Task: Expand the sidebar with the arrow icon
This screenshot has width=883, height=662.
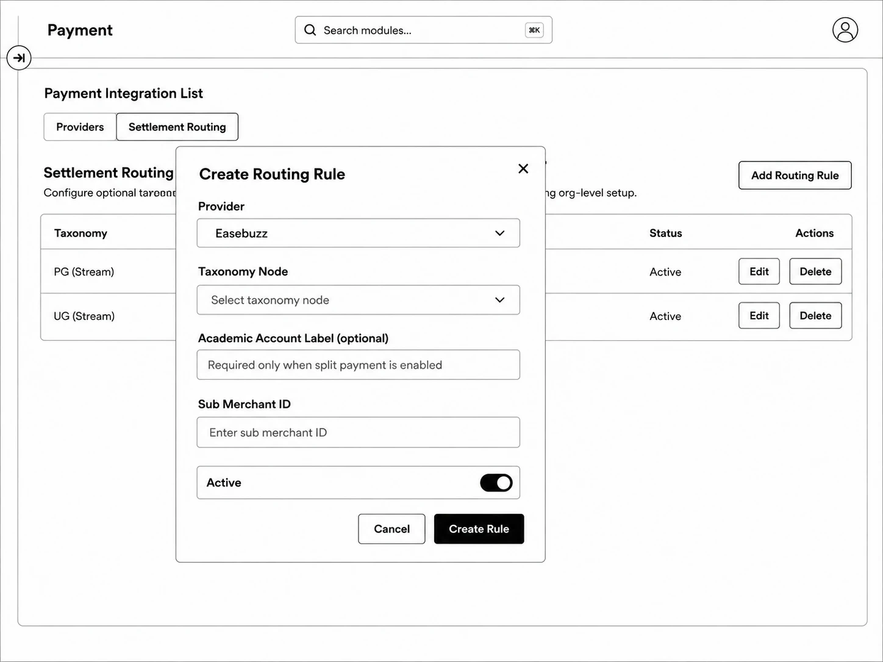Action: pyautogui.click(x=19, y=58)
